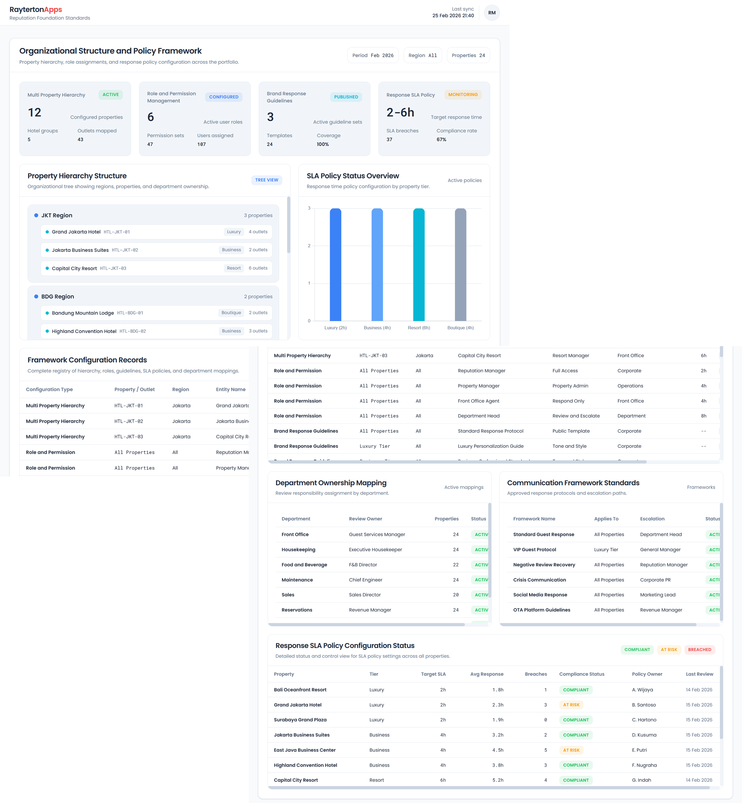Click the Active mappings link

pos(464,487)
